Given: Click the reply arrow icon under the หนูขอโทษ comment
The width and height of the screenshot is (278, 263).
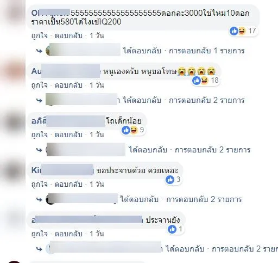Looking at the screenshot, I should pos(39,101).
